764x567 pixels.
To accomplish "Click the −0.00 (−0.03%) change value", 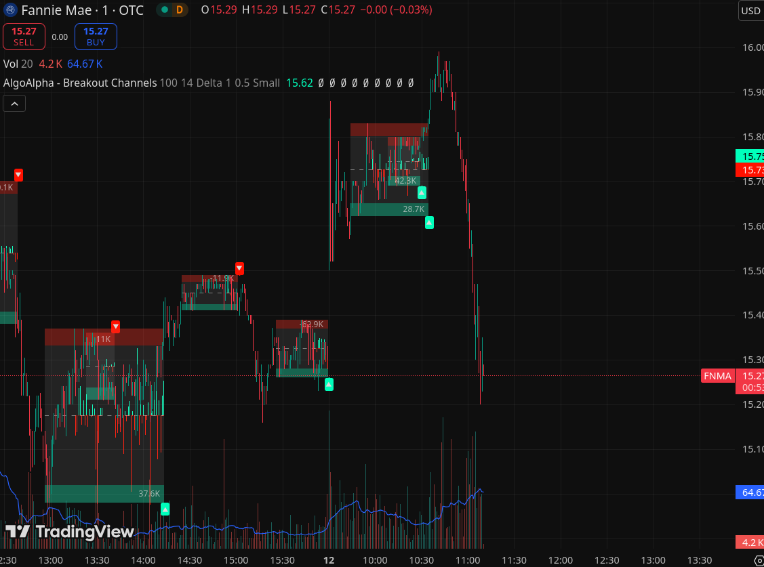I will click(396, 9).
